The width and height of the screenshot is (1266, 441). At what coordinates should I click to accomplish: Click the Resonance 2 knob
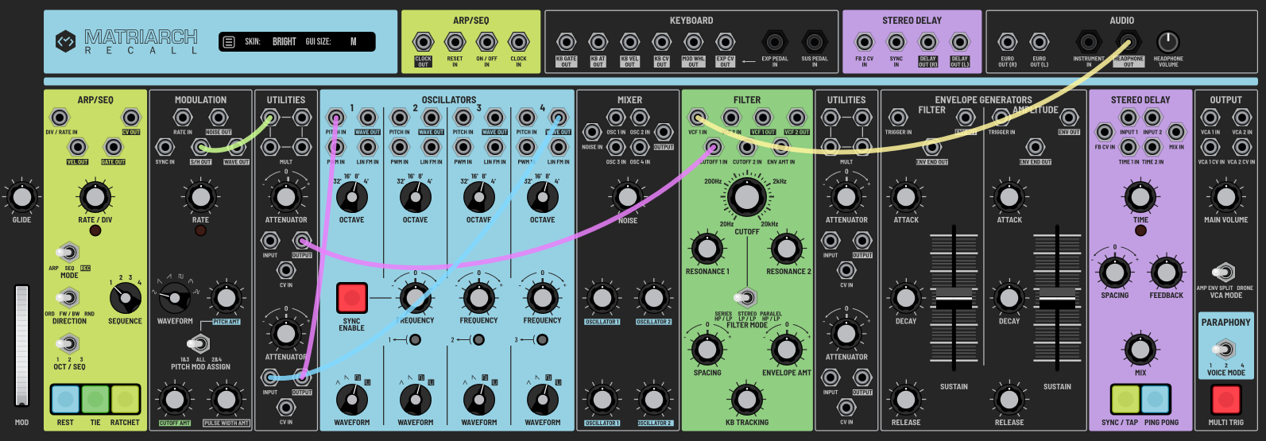tap(787, 249)
